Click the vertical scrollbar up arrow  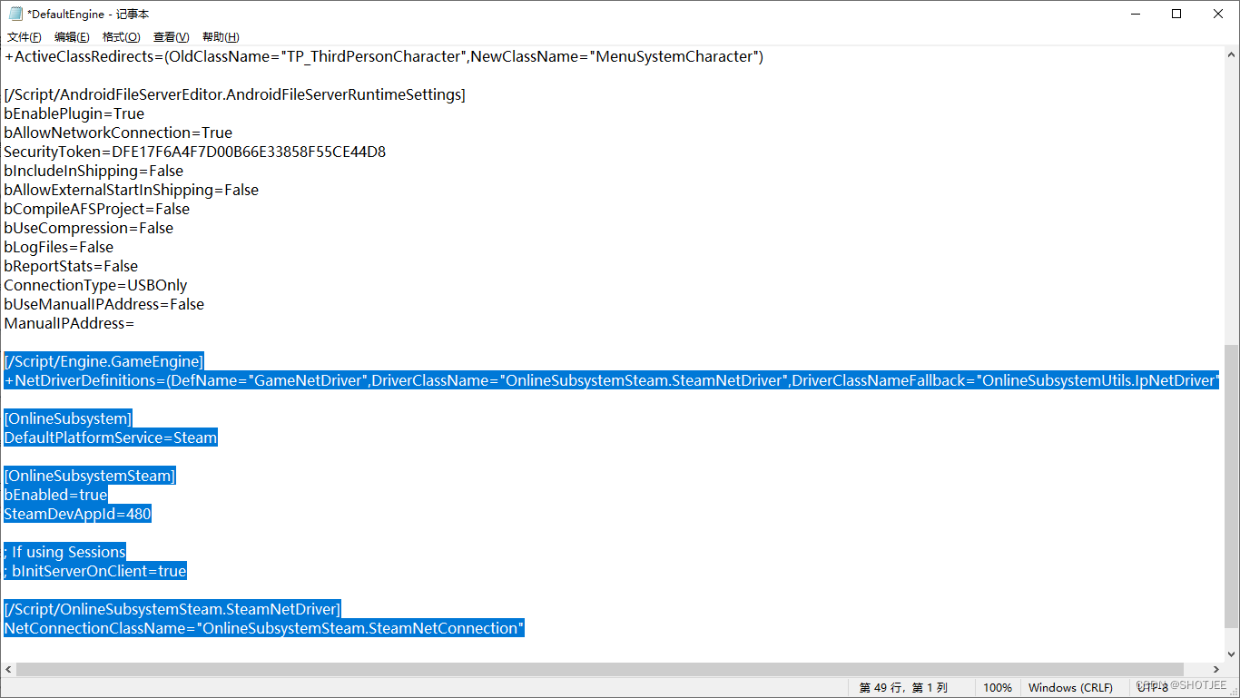click(x=1231, y=54)
